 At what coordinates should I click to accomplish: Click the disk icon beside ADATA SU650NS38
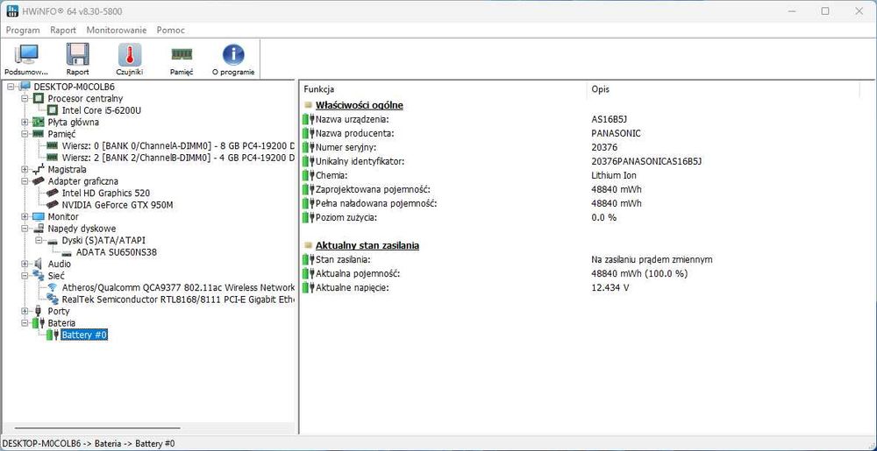click(x=67, y=252)
